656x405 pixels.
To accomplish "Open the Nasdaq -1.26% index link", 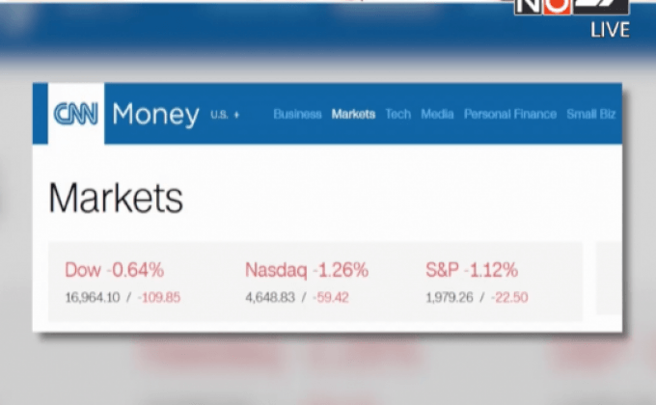I will tap(306, 270).
